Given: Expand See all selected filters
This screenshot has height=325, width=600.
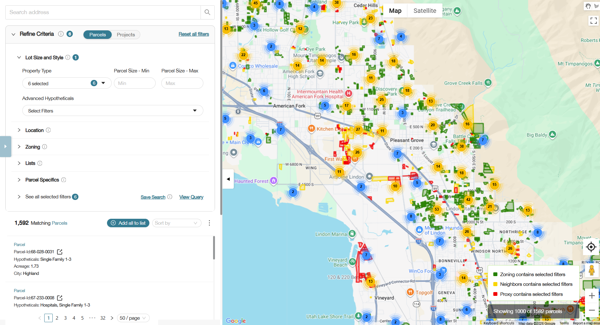Looking at the screenshot, I should pyautogui.click(x=19, y=197).
